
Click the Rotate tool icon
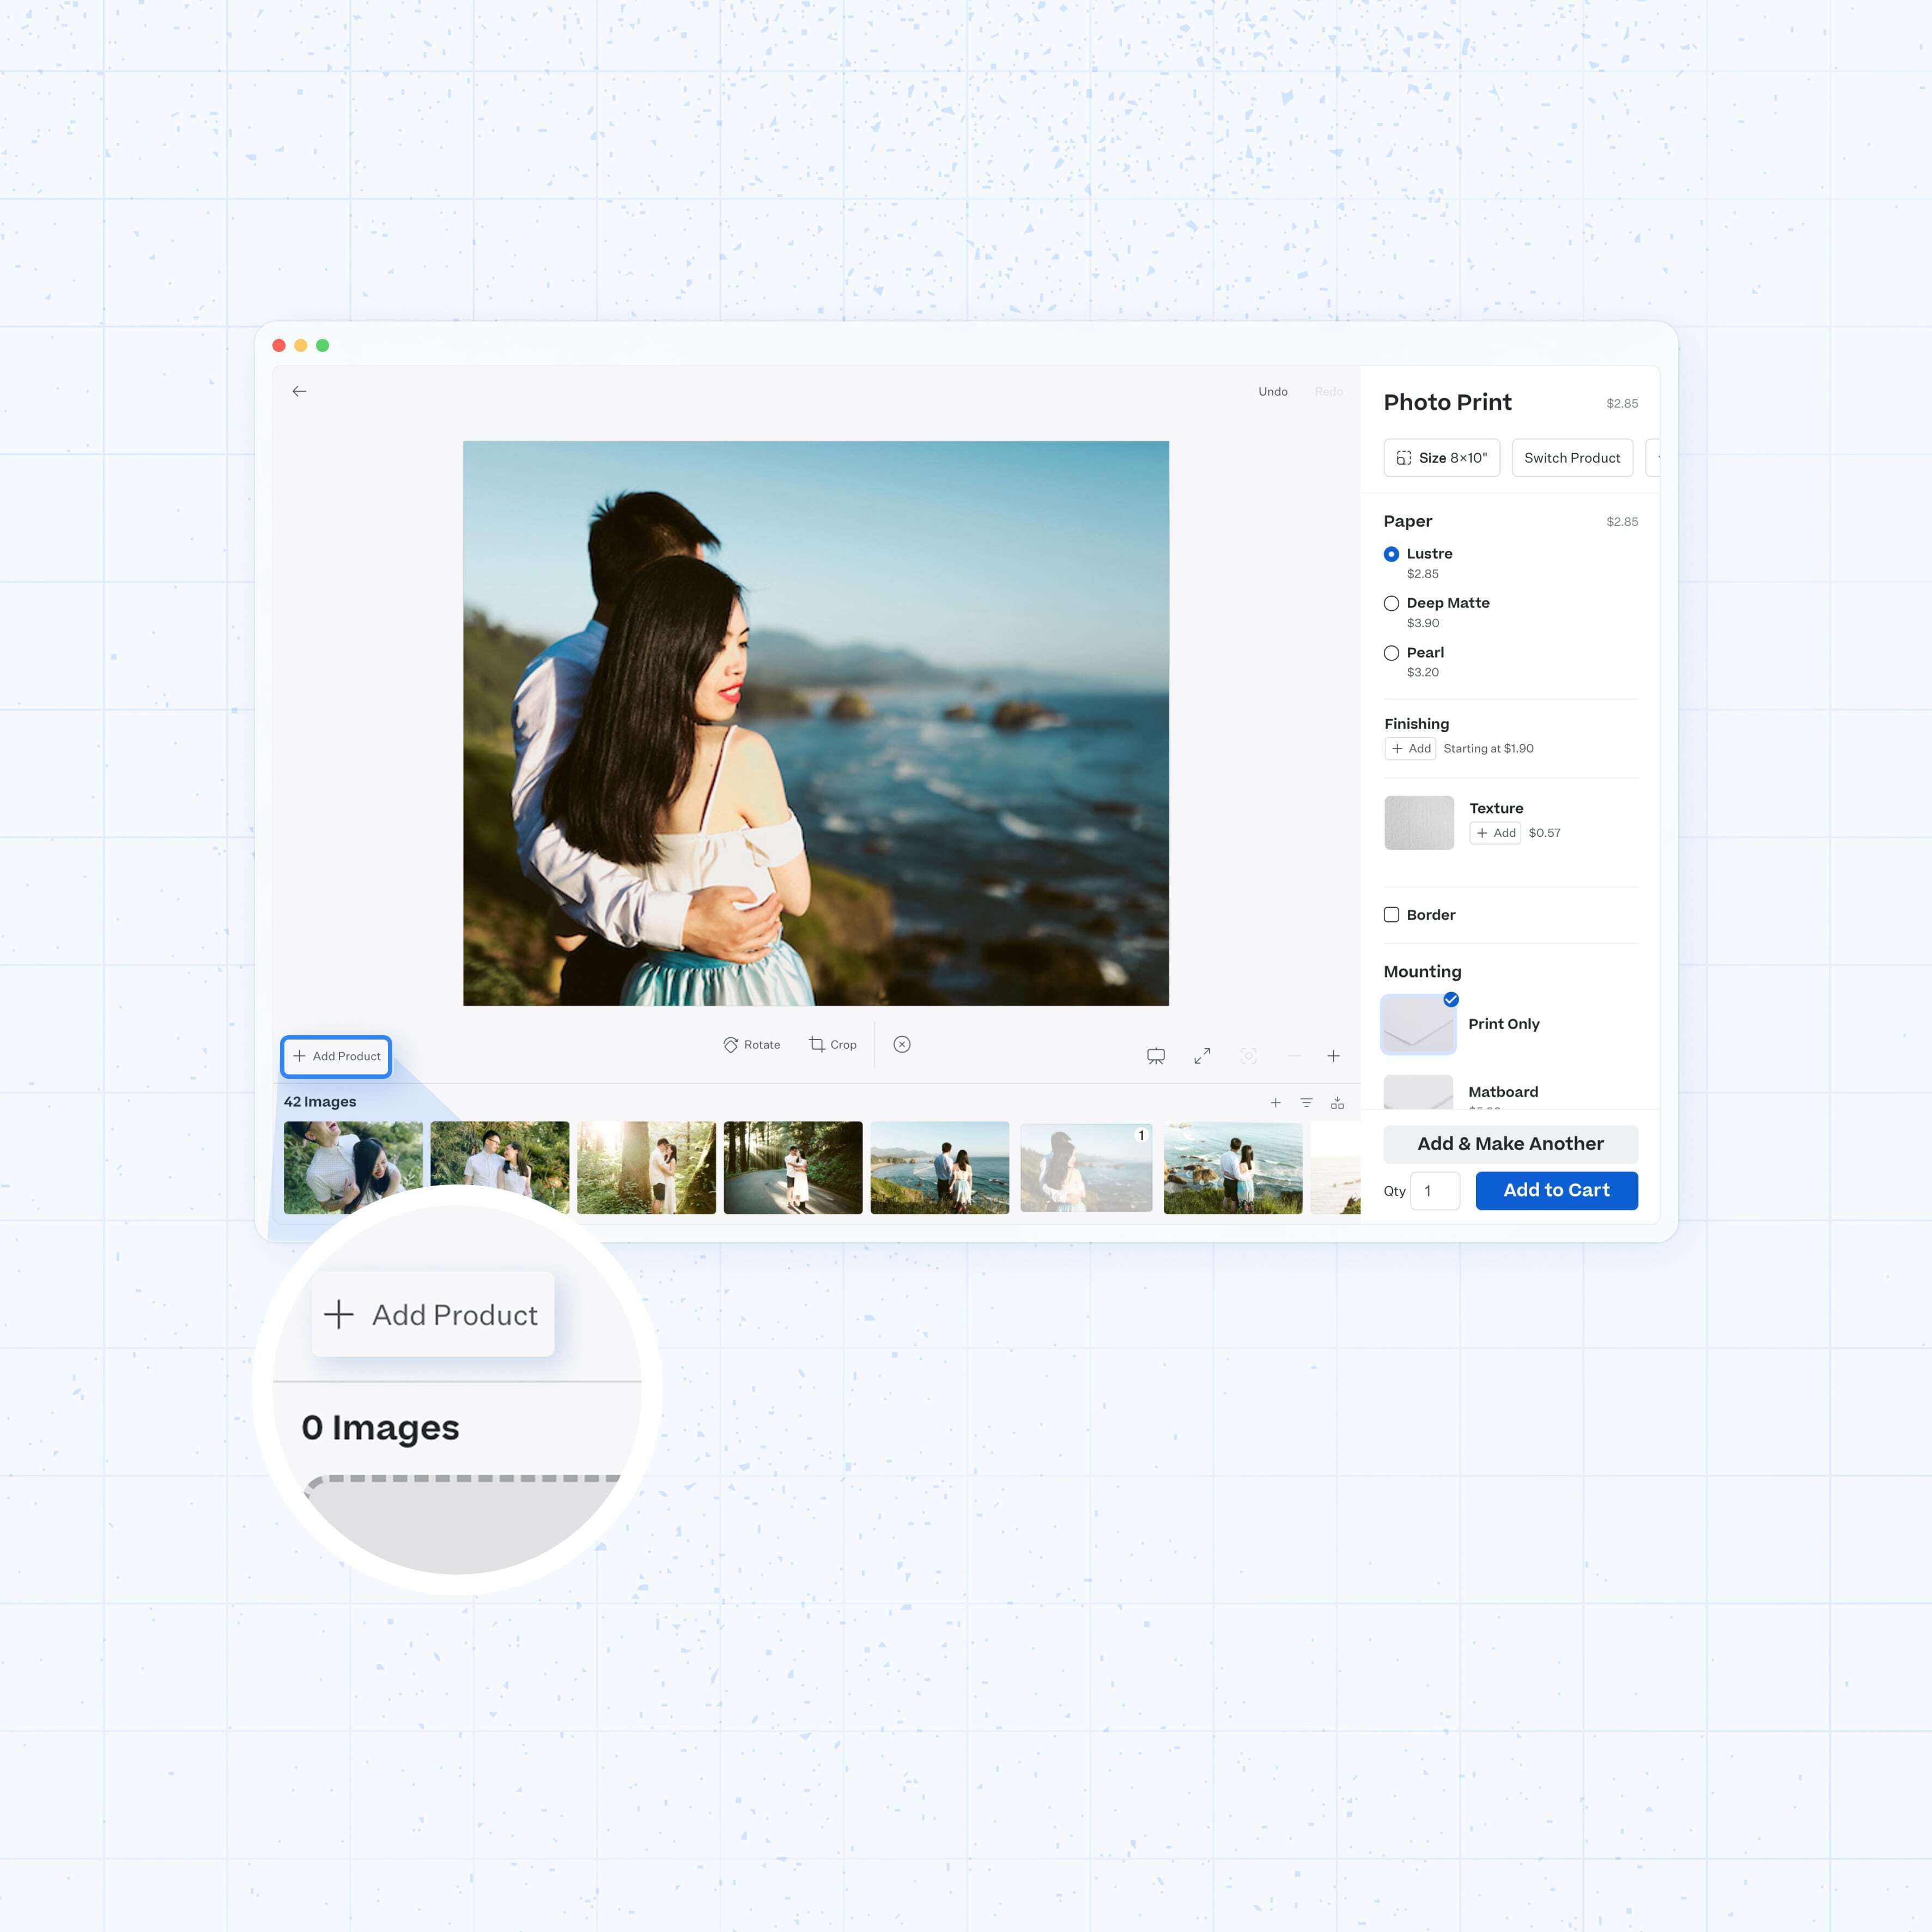[x=731, y=1044]
